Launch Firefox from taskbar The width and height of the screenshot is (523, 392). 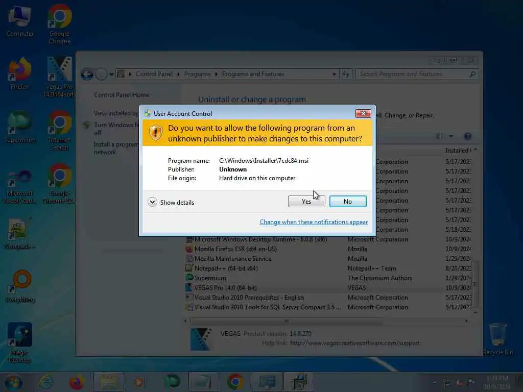click(x=77, y=382)
